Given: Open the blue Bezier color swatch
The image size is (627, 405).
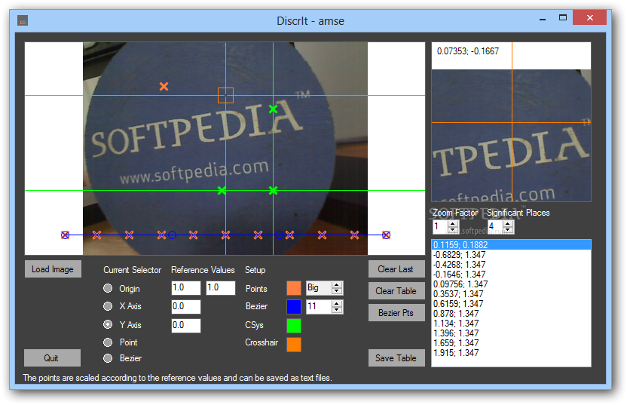Looking at the screenshot, I should pos(294,307).
